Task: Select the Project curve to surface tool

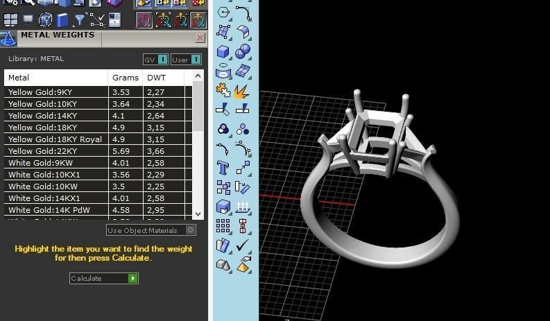Action: tap(223, 71)
